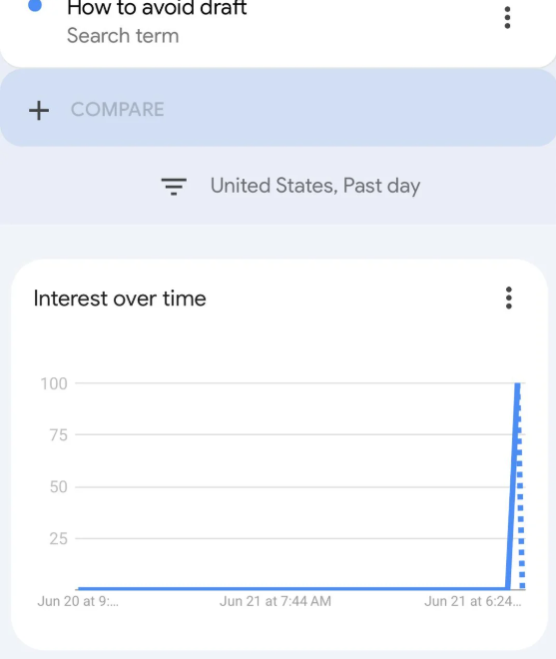Select the Jun 20 at 9 axis label
Viewport: 556px width, 659px height.
[78, 601]
